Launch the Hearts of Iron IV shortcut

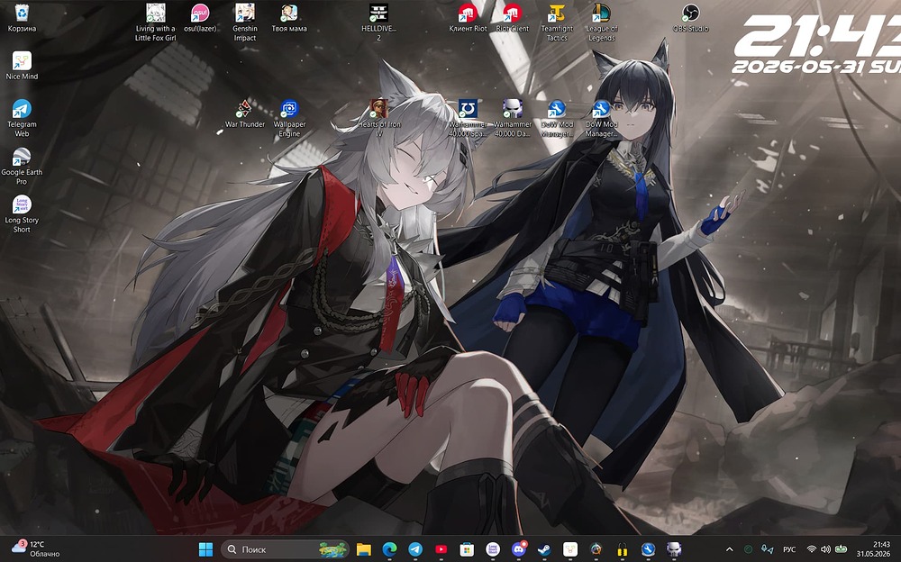click(378, 118)
